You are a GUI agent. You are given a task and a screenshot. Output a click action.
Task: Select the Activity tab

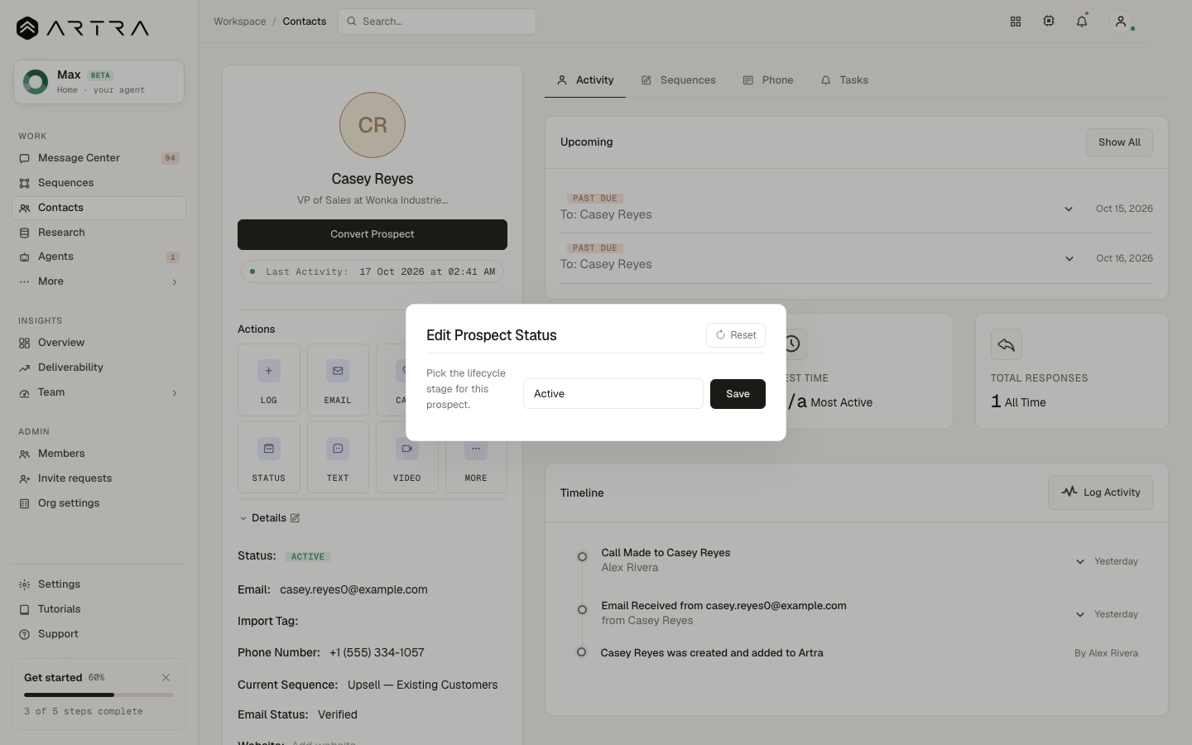[x=585, y=80]
